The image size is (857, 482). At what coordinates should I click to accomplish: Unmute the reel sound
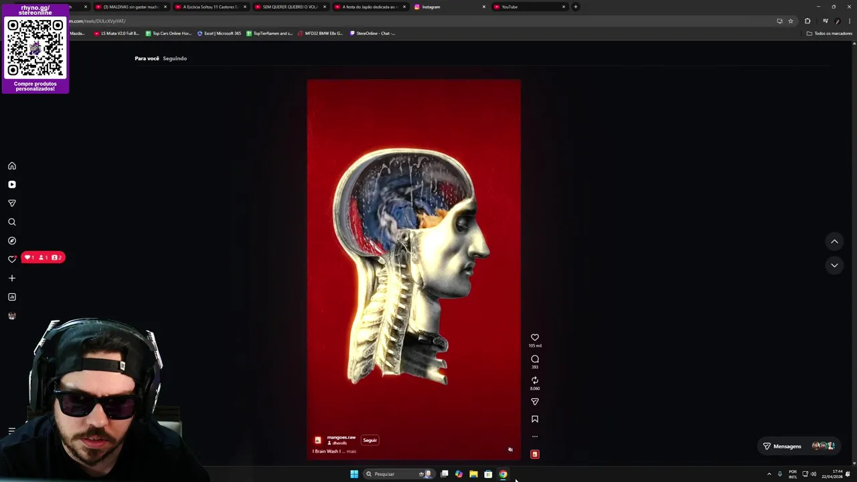(510, 450)
